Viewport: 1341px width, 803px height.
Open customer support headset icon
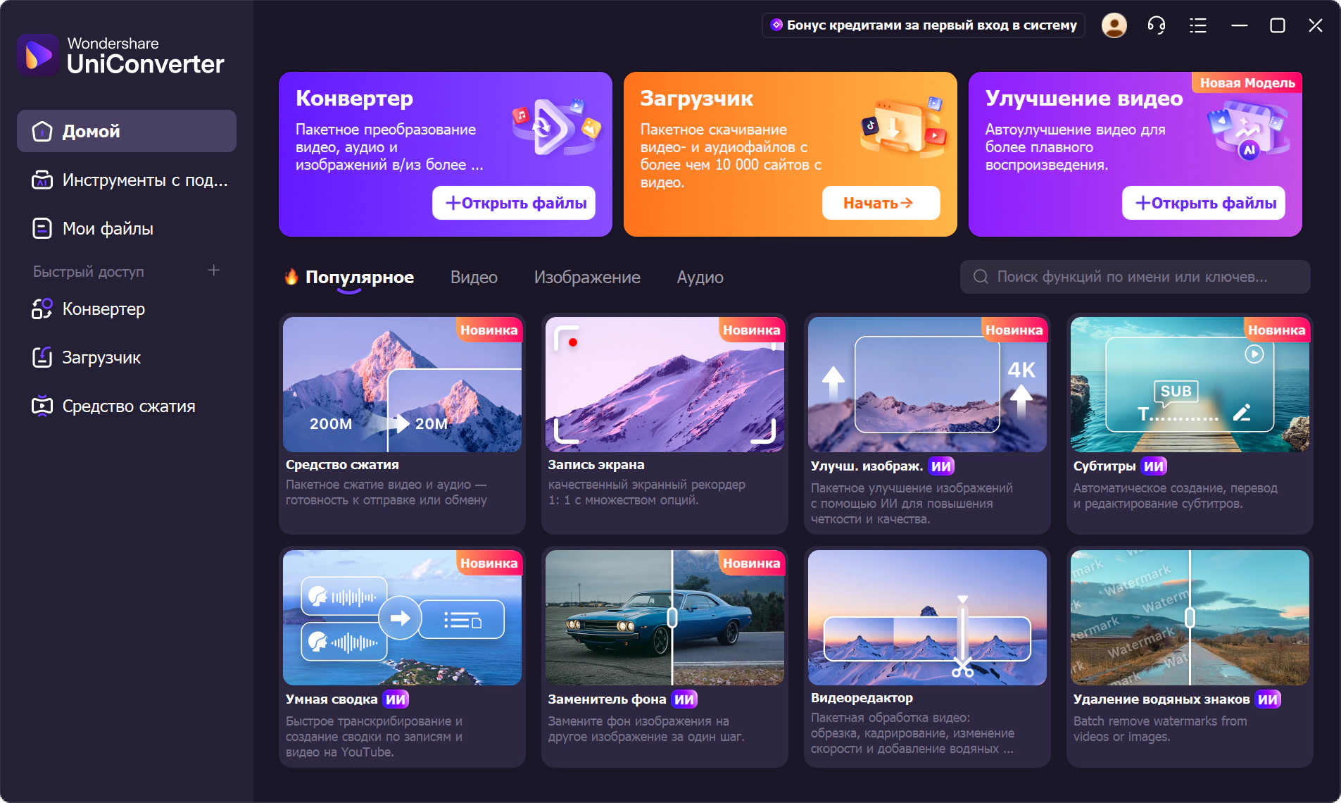1156,26
